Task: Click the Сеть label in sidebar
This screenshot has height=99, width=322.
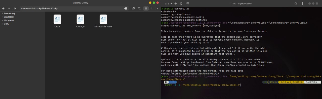Action: pyautogui.click(x=6, y=24)
